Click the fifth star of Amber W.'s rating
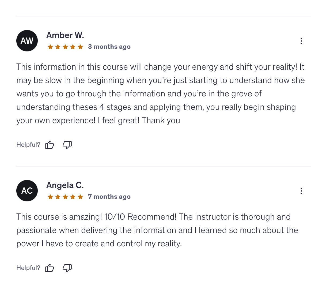The height and width of the screenshot is (282, 311). (80, 47)
